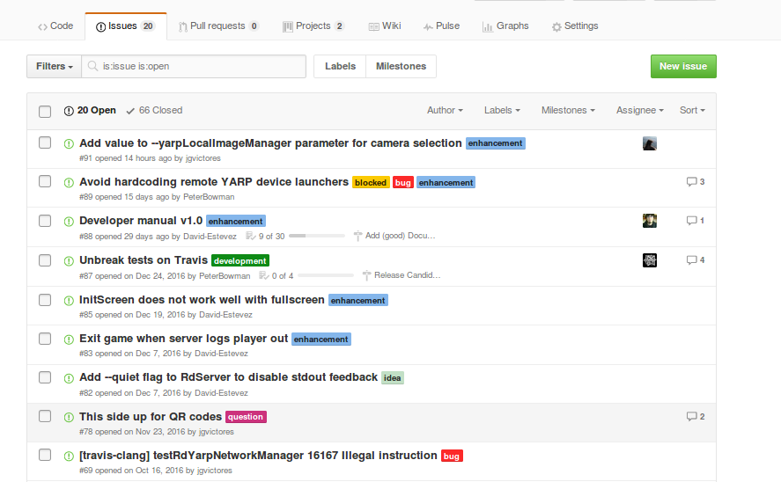Click the comment icon on issue #89

(x=691, y=182)
